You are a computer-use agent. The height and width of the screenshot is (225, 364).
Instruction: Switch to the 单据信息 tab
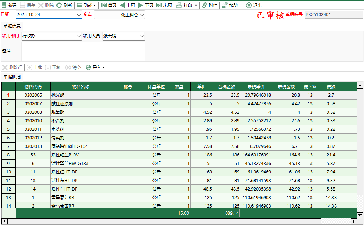(11, 26)
